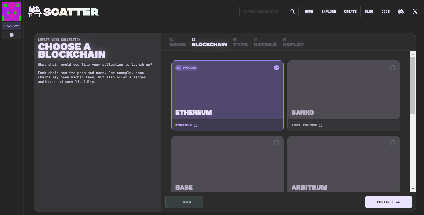Choose the Ethereum chain card

coord(227,96)
